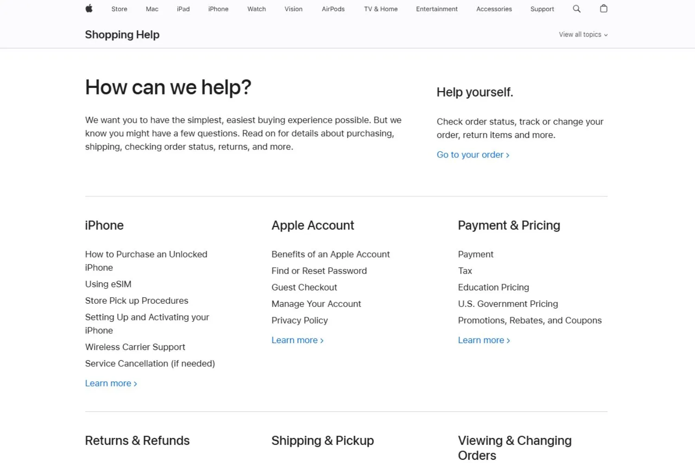Screen dimensions: 695x463
Task: Click the Apple Account section heading
Action: click(313, 225)
